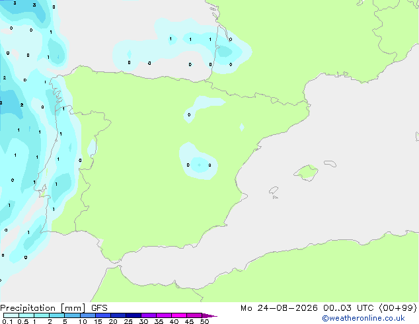Select the 2–5 mm legend color swatch
419x324 pixels.
point(57,315)
